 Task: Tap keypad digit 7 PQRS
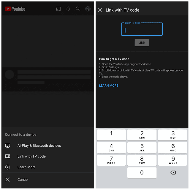click(111, 160)
